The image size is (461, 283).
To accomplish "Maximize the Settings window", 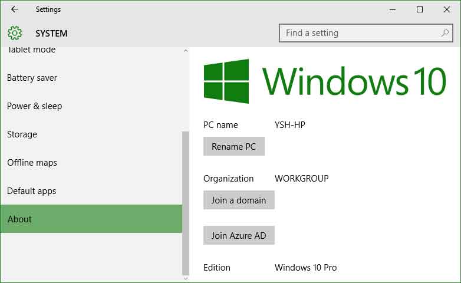I will click(x=420, y=9).
